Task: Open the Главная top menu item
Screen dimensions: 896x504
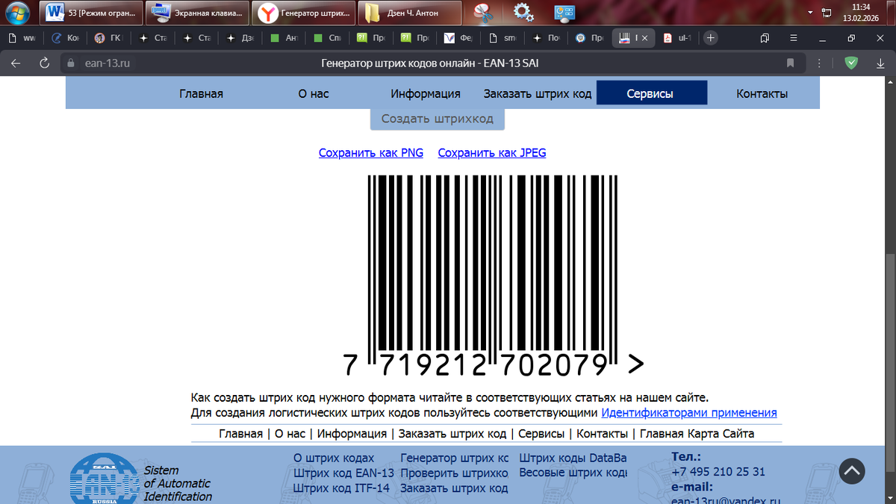Action: tap(201, 94)
